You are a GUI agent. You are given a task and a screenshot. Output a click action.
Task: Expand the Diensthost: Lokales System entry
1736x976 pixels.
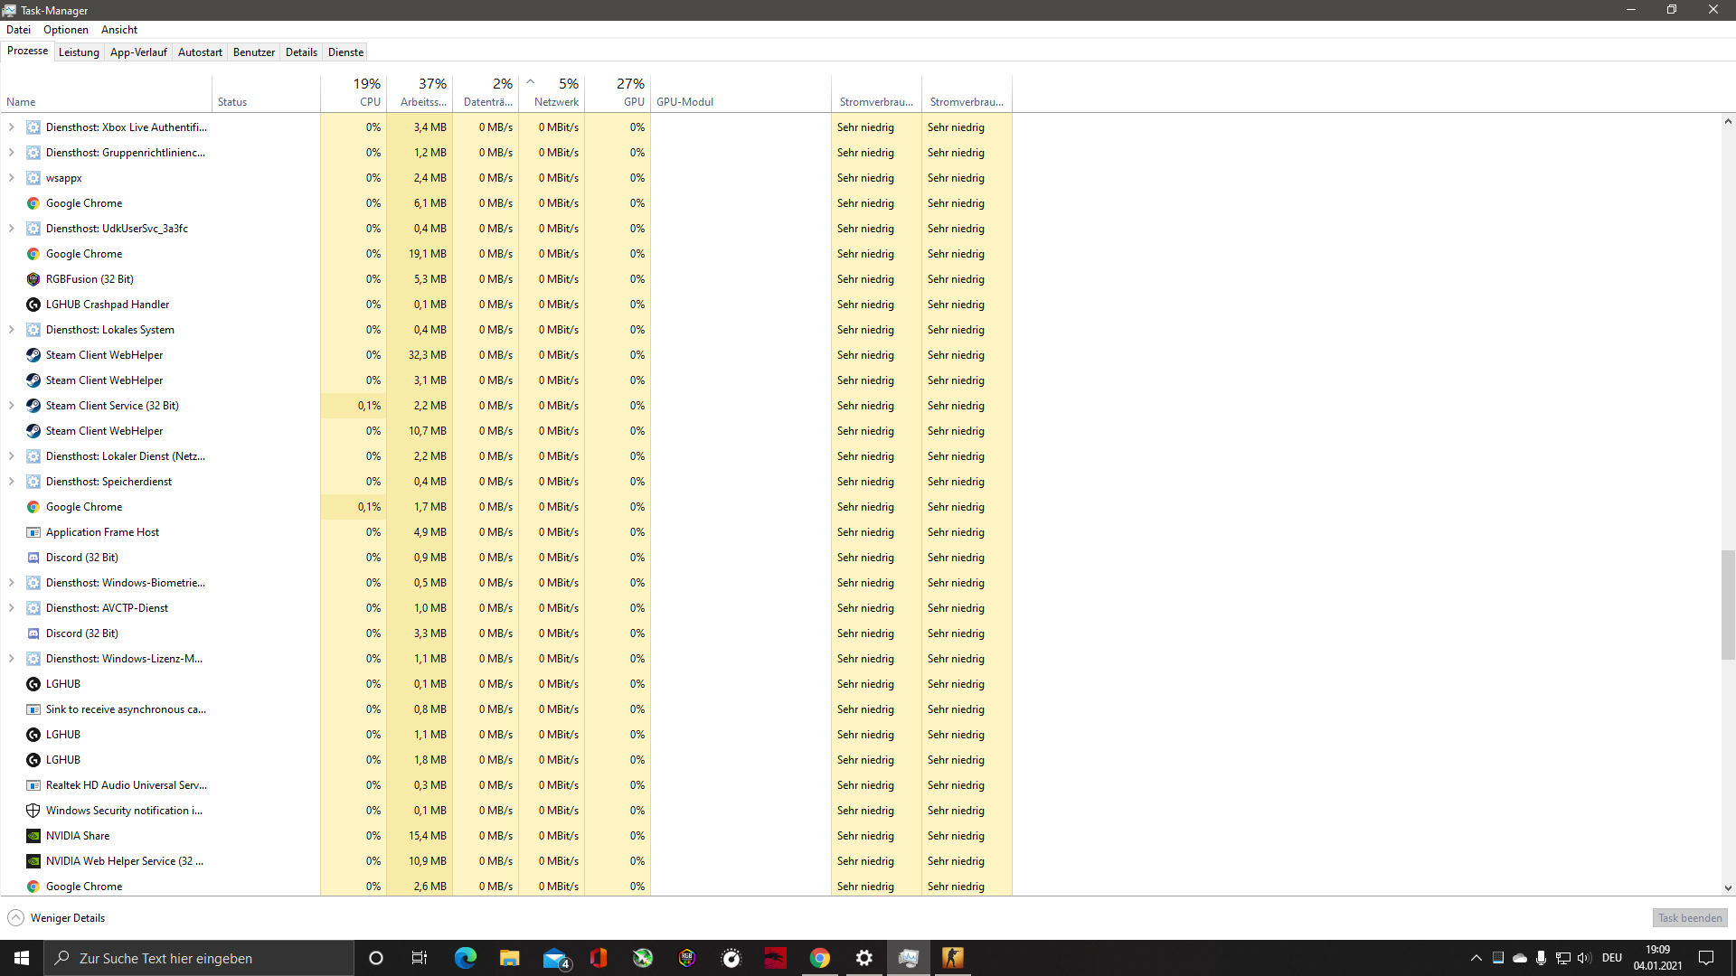pos(11,330)
